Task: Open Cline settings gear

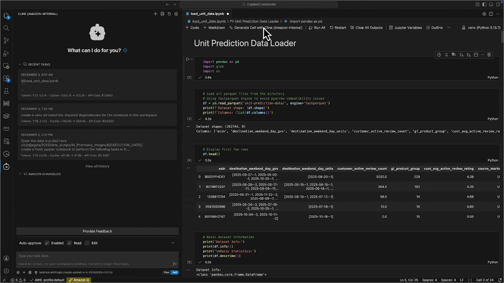Action: coord(176,14)
